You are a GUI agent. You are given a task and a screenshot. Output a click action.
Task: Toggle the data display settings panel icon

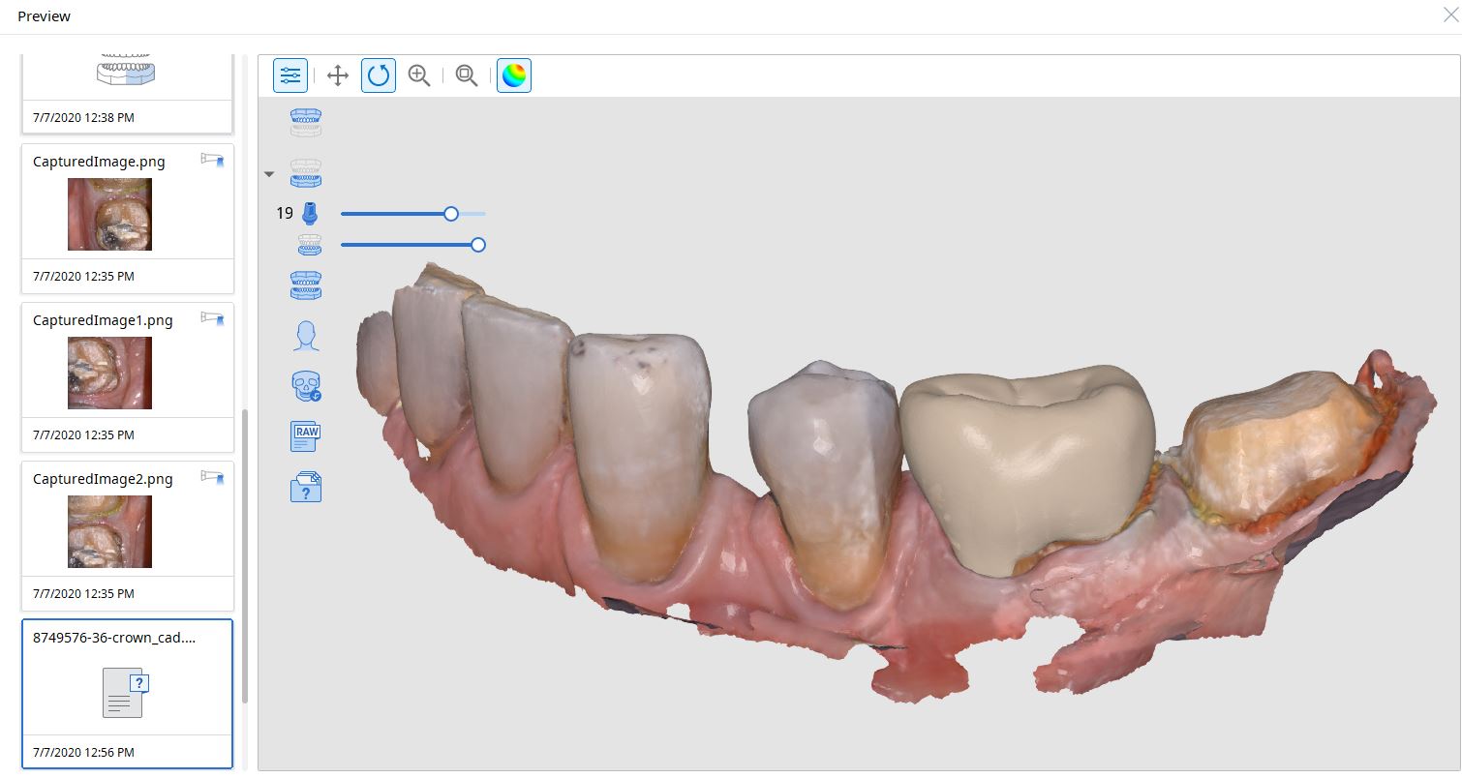pyautogui.click(x=290, y=75)
